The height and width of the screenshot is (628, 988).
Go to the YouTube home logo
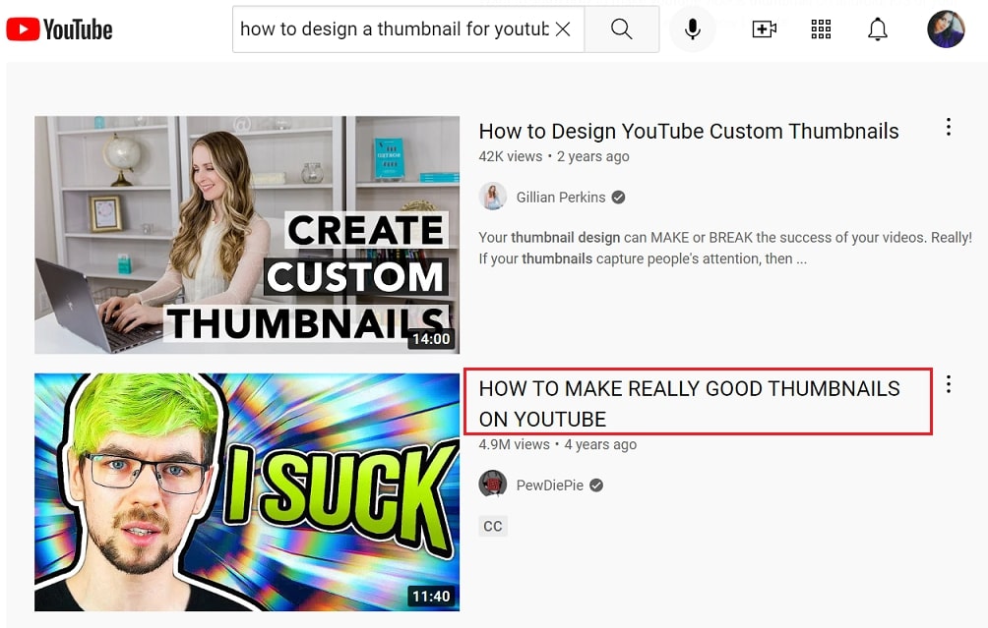pos(59,29)
